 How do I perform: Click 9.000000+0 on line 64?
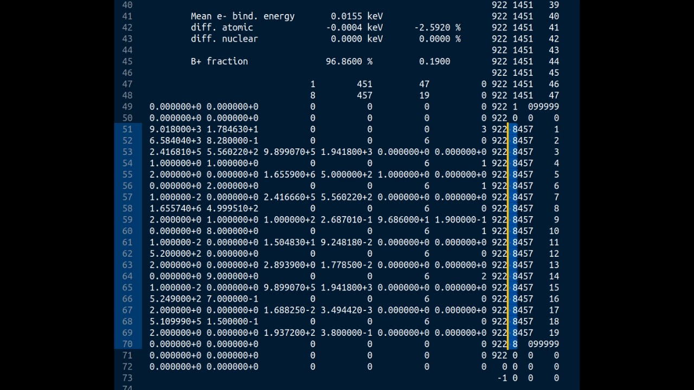232,276
